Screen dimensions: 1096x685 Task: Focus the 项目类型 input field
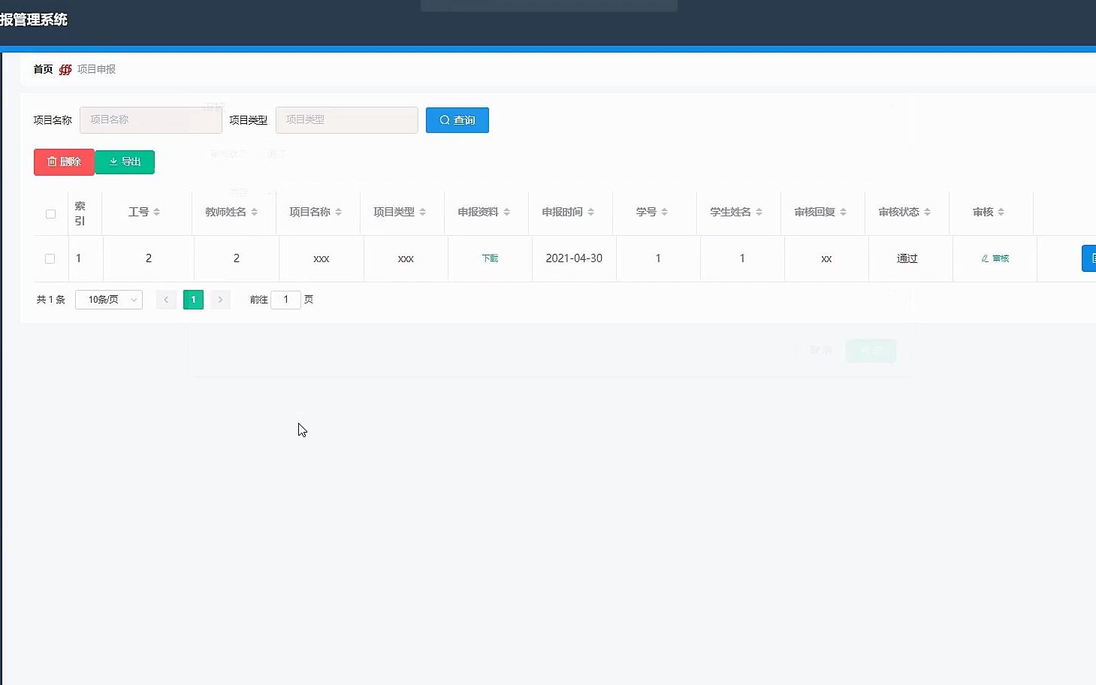(x=347, y=120)
